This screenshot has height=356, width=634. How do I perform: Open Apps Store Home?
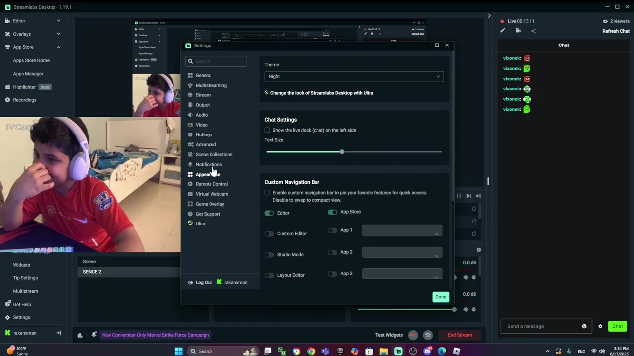31,60
